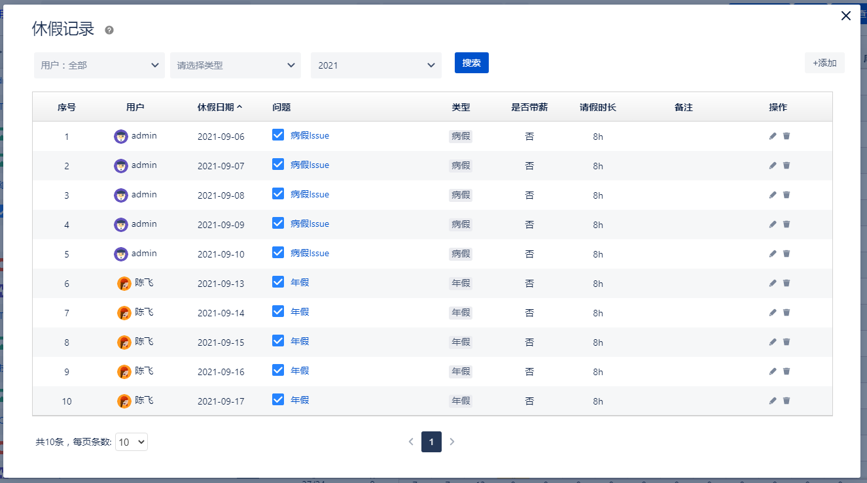Screen dimensions: 867x483
Task: Change the 每页条数 page size selector
Action: pos(132,442)
